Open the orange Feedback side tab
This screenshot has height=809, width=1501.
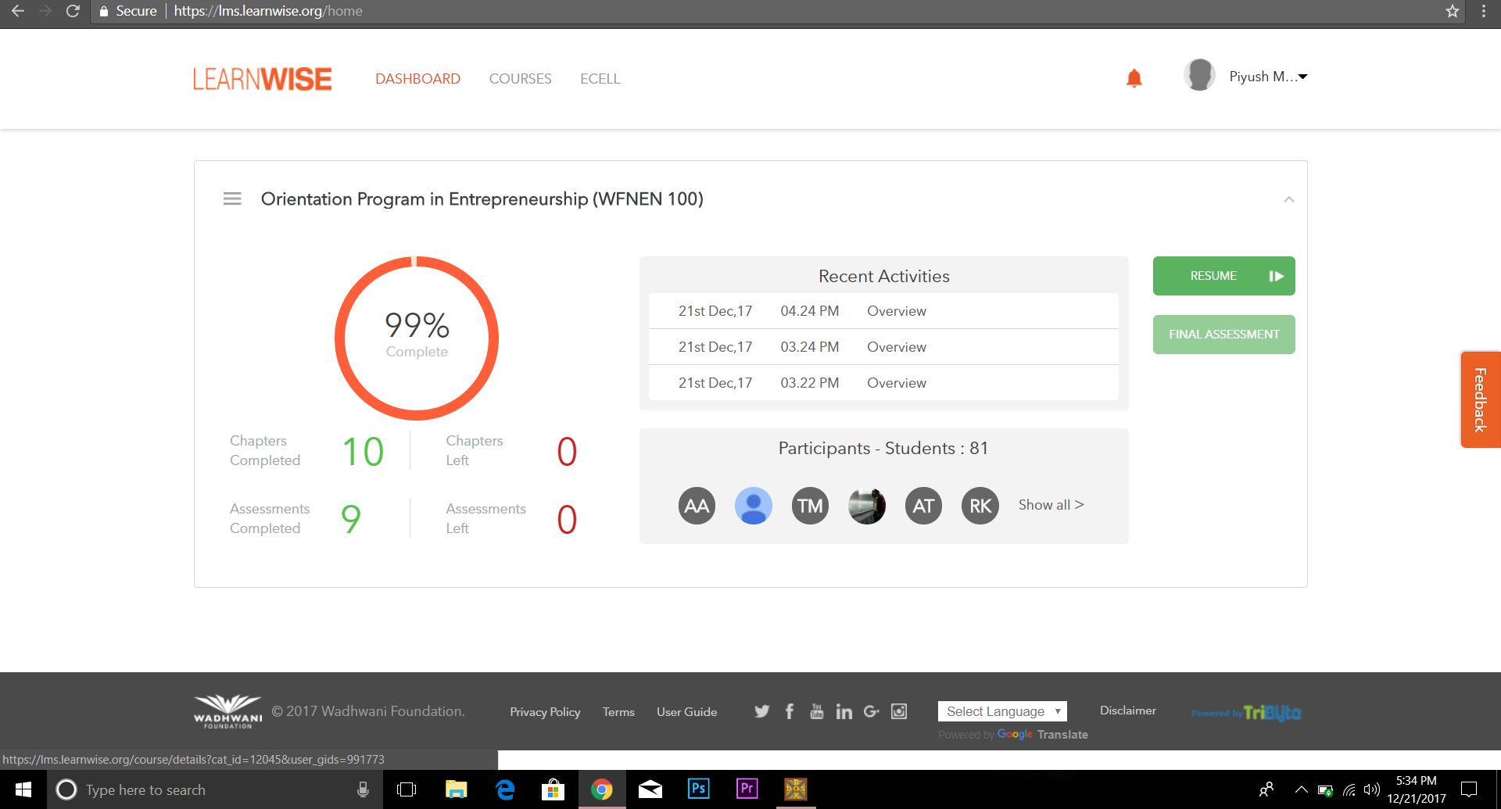pyautogui.click(x=1480, y=399)
